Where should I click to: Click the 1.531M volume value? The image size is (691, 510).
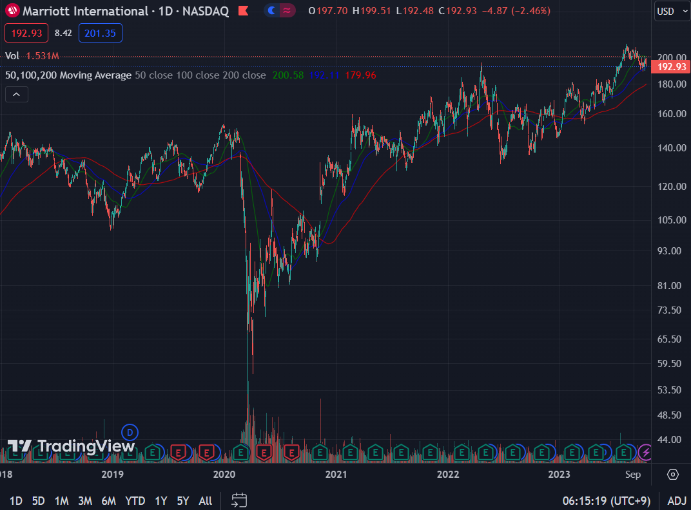(43, 56)
